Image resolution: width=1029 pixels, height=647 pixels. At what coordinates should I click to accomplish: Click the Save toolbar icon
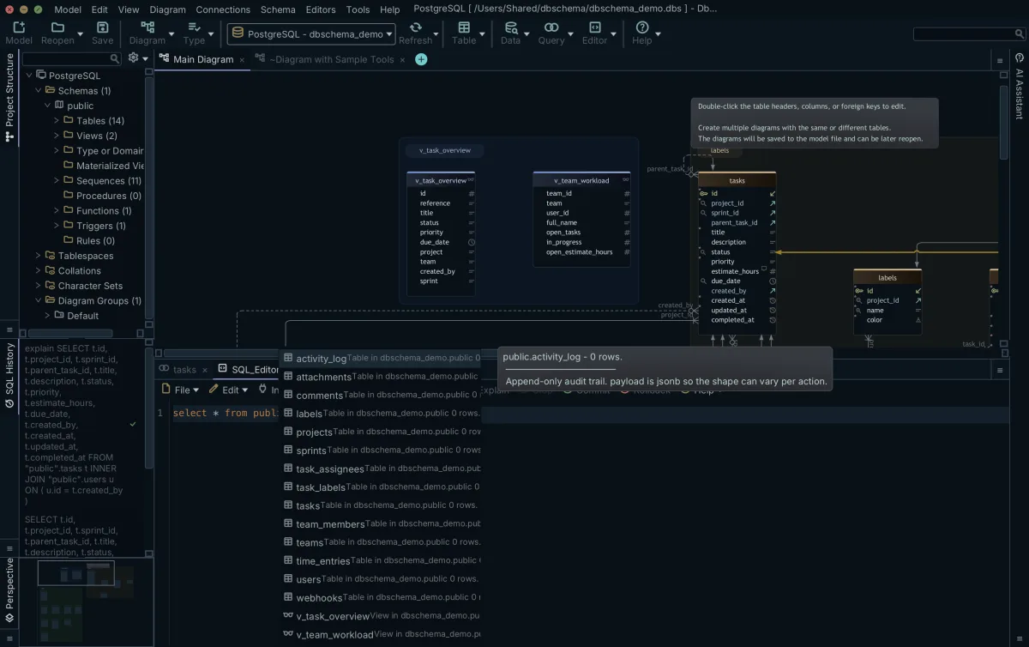pyautogui.click(x=102, y=27)
